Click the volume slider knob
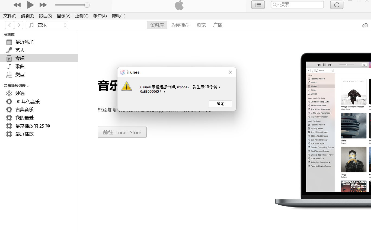371x232 pixels. click(87, 5)
